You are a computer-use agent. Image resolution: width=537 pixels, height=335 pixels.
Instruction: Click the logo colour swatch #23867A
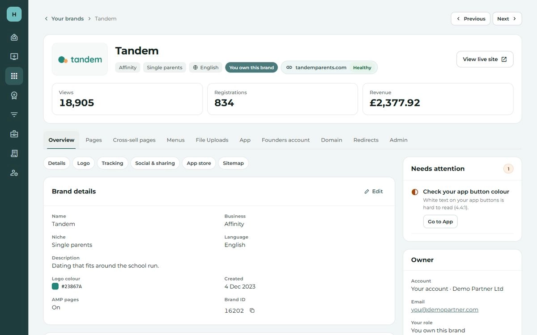click(55, 286)
